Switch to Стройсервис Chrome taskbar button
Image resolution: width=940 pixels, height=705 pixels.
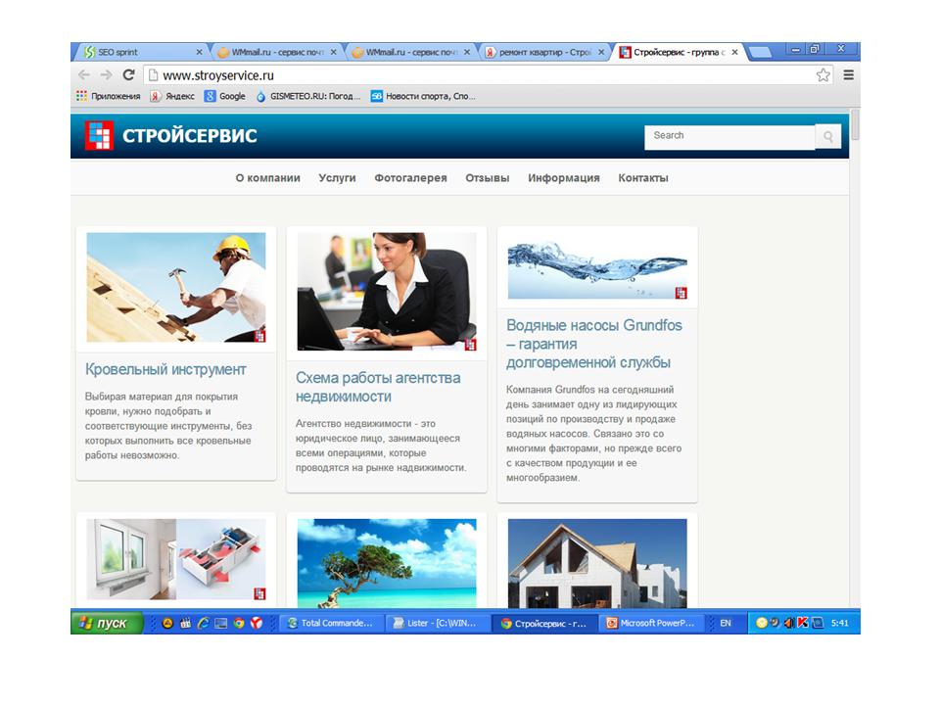(x=543, y=623)
